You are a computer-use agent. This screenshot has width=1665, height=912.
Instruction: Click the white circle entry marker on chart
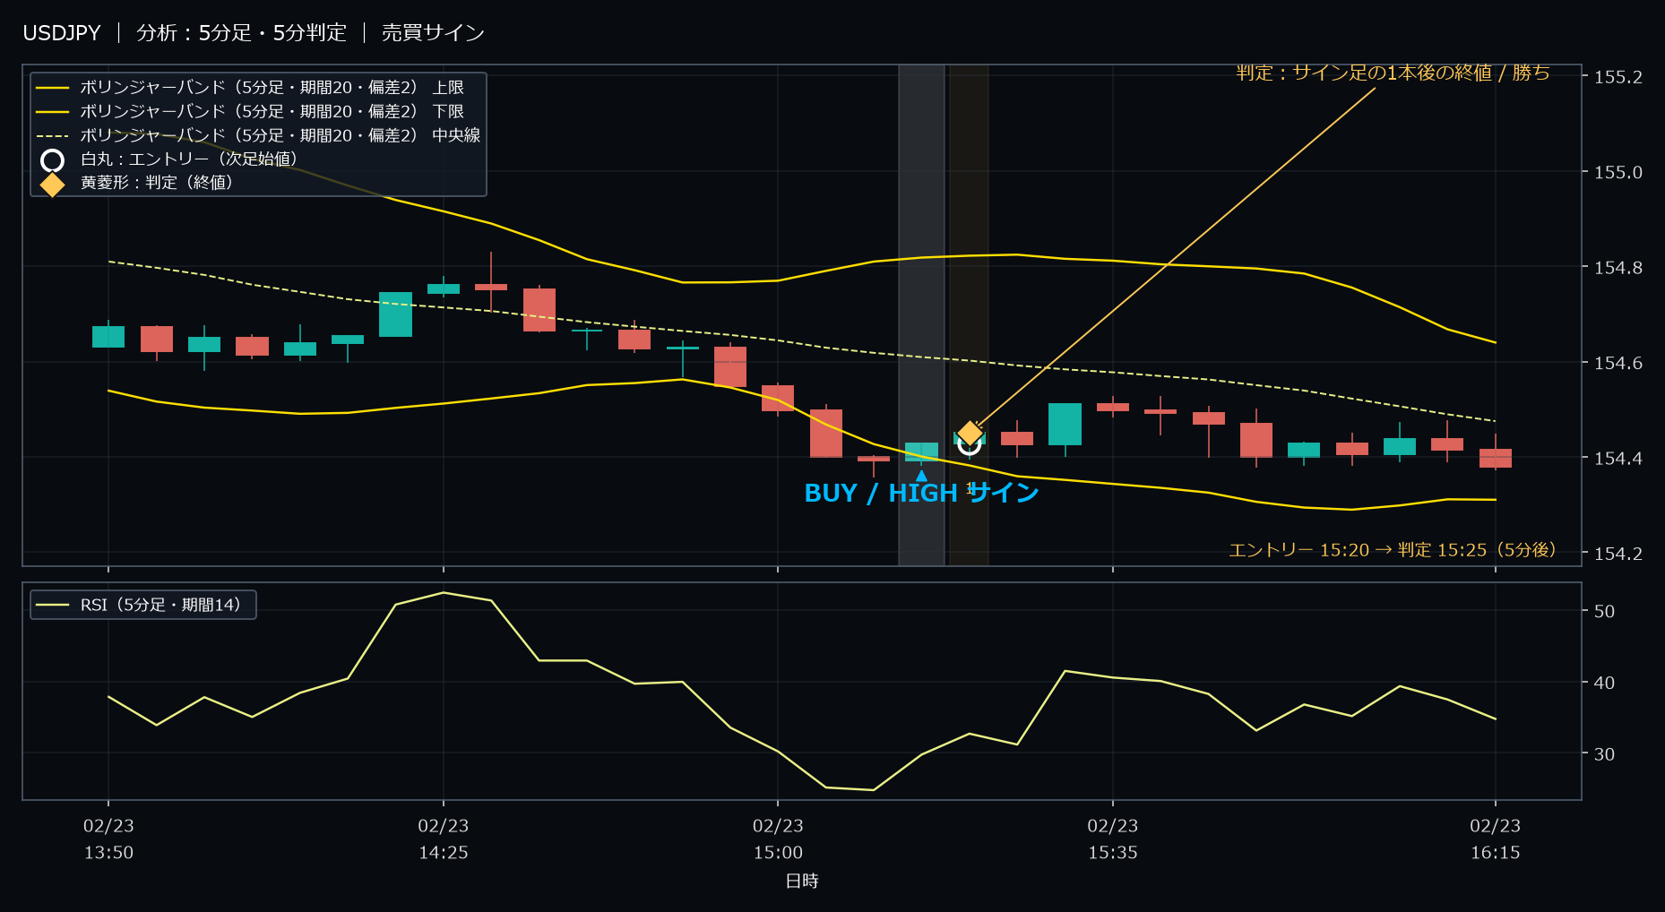970,443
